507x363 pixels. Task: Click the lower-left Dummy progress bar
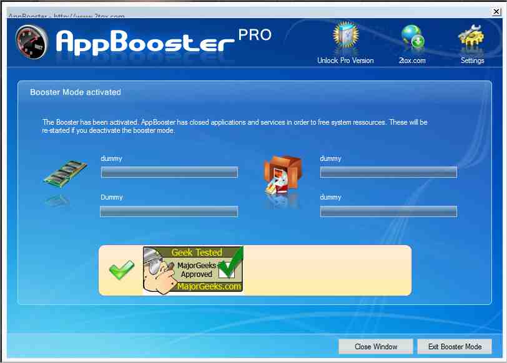(169, 211)
